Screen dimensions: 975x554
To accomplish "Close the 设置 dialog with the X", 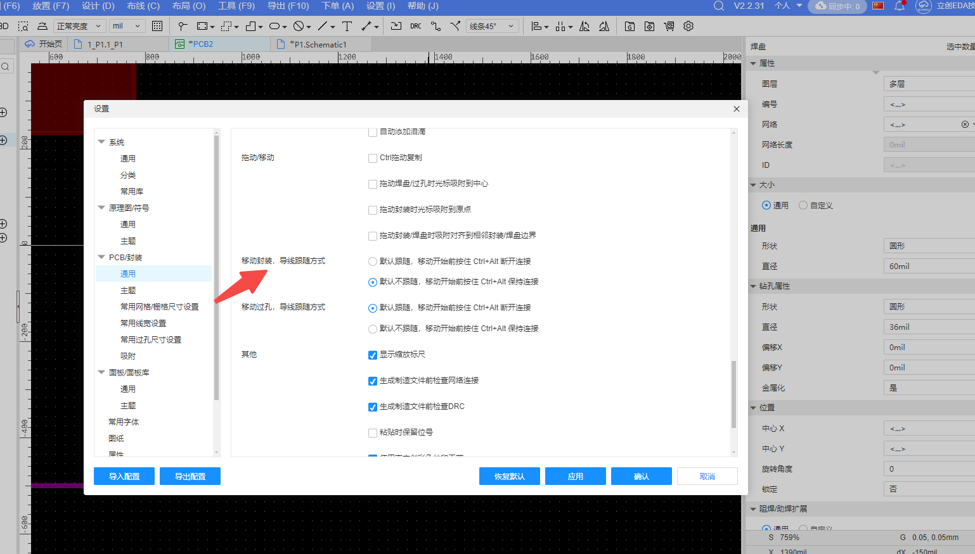I will click(x=736, y=109).
